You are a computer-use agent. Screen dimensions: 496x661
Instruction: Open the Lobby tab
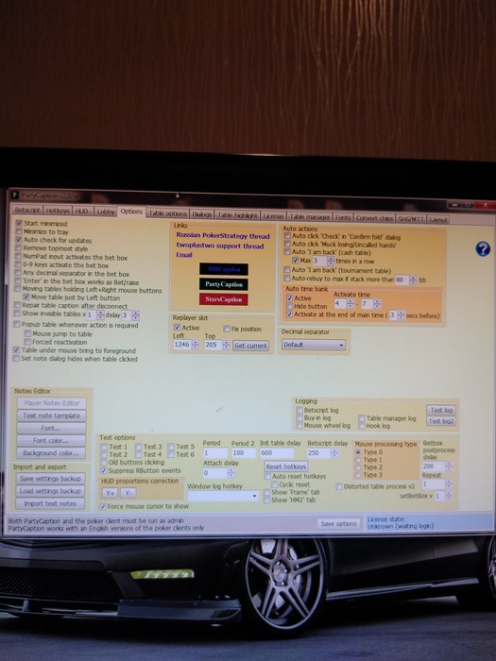pyautogui.click(x=105, y=212)
